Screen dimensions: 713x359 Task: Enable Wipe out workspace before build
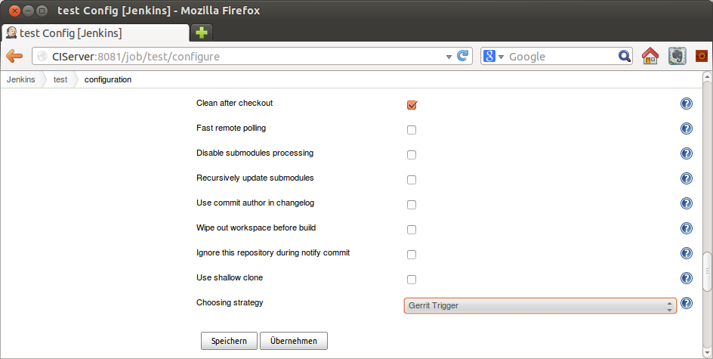click(x=412, y=230)
